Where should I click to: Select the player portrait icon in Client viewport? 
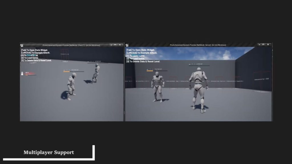pyautogui.click(x=22, y=73)
